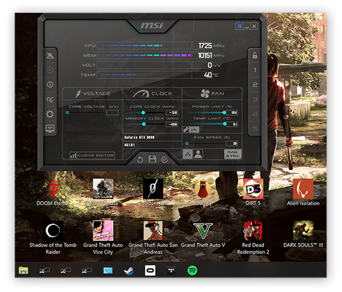Click the 40°C temperature reading
The width and height of the screenshot is (342, 292).
[x=211, y=75]
